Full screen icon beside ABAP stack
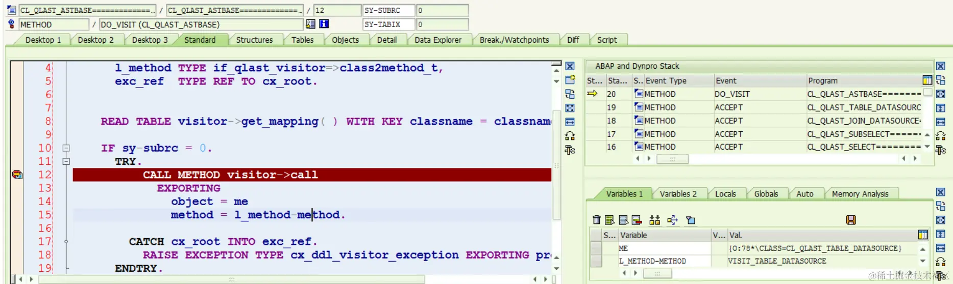953x284 pixels. click(940, 94)
